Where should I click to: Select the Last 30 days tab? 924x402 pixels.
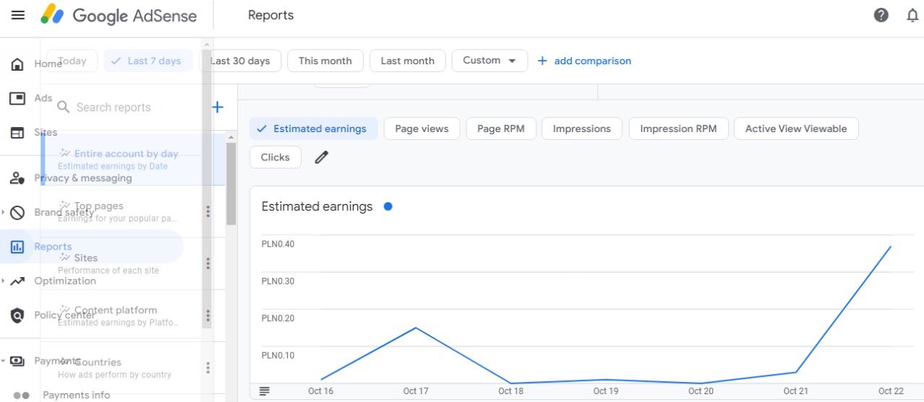pyautogui.click(x=240, y=61)
